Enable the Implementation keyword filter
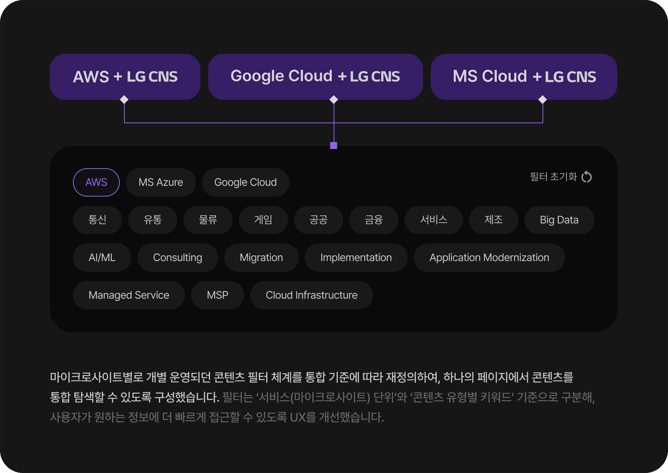The image size is (668, 473). coord(356,258)
